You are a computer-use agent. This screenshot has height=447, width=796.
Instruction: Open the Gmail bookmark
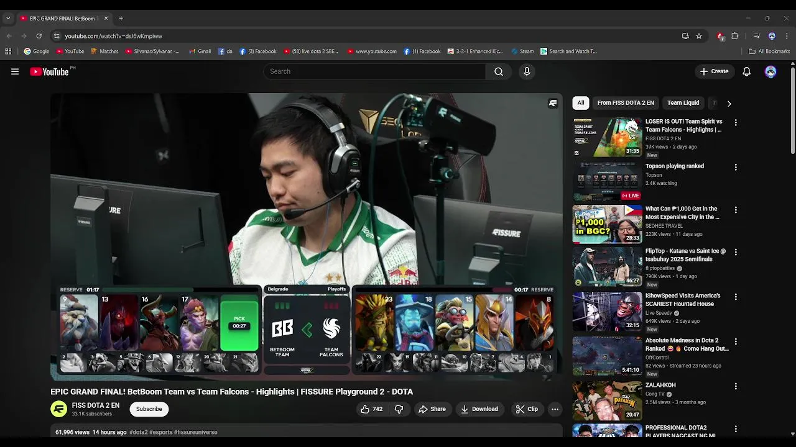(200, 52)
